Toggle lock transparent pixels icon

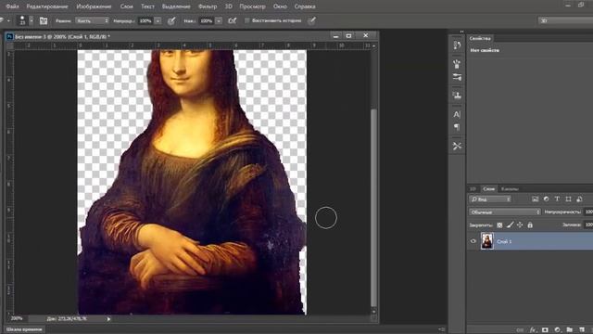pos(499,225)
